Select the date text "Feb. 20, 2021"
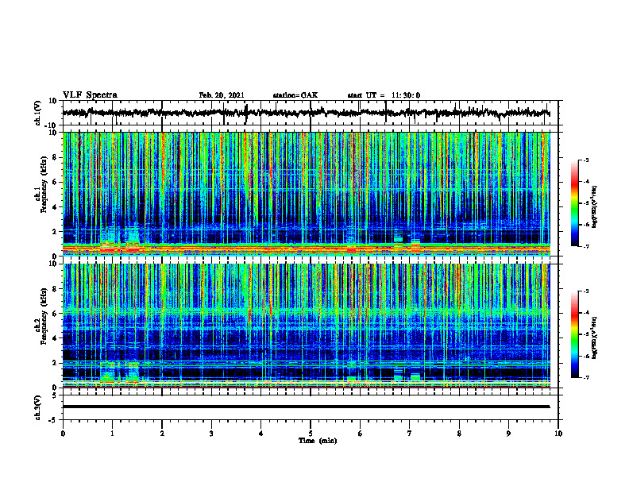Screen dimensions: 629x486 pos(222,95)
